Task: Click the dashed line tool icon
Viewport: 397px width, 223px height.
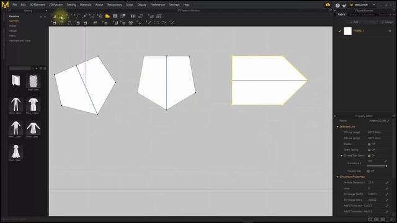Action: (156, 23)
